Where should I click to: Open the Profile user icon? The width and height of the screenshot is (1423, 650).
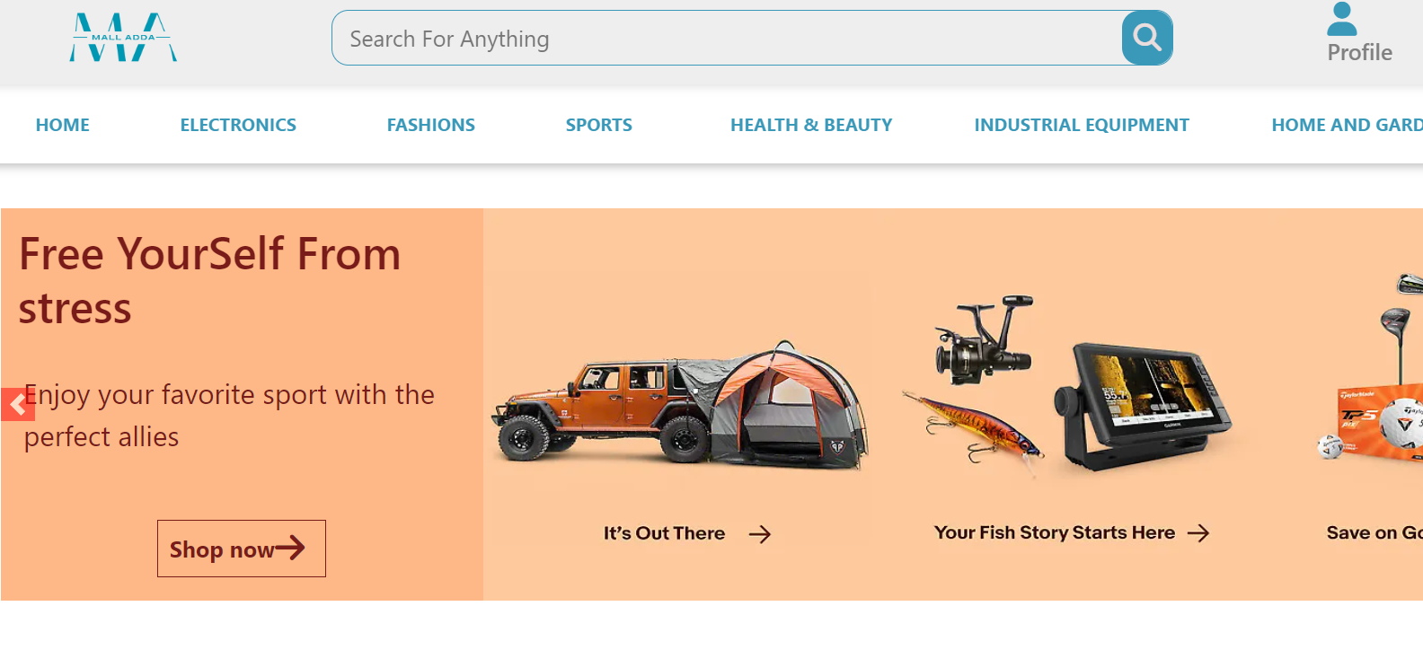1342,19
